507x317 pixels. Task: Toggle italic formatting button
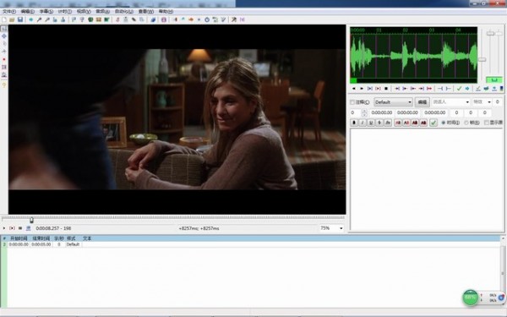click(x=363, y=123)
